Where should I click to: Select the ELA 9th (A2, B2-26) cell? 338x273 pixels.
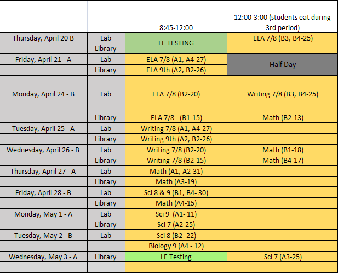pyautogui.click(x=176, y=70)
